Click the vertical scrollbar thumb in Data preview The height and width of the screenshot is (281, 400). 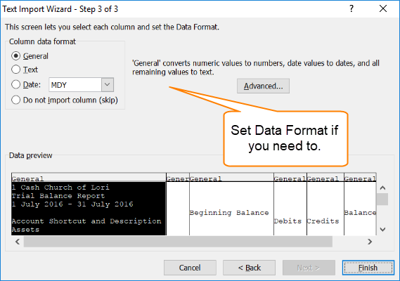click(382, 199)
